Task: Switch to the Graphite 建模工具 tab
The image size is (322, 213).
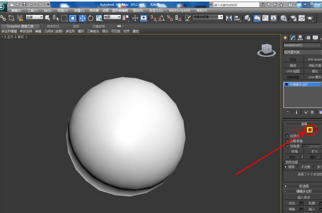Action: click(20, 25)
